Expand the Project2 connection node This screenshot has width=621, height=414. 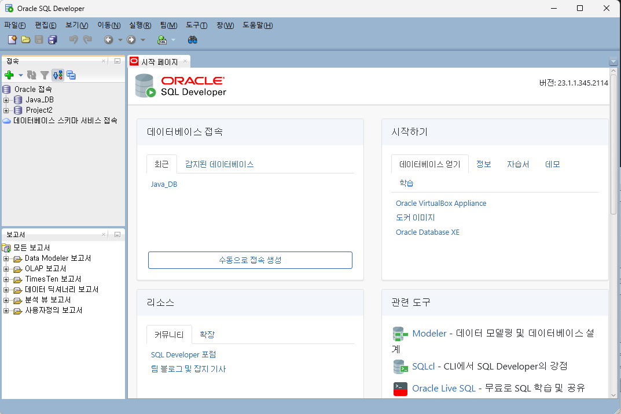click(6, 110)
